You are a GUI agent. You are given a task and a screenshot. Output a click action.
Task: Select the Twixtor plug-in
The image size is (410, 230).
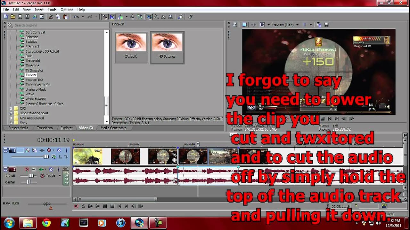tap(31, 75)
